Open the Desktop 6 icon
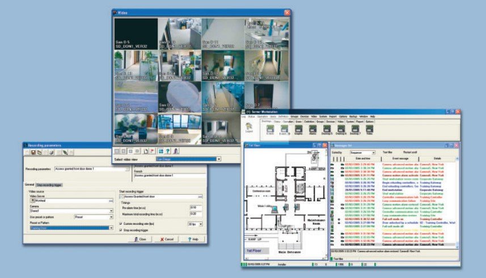Screen dimensions: 486x278 click(341, 129)
